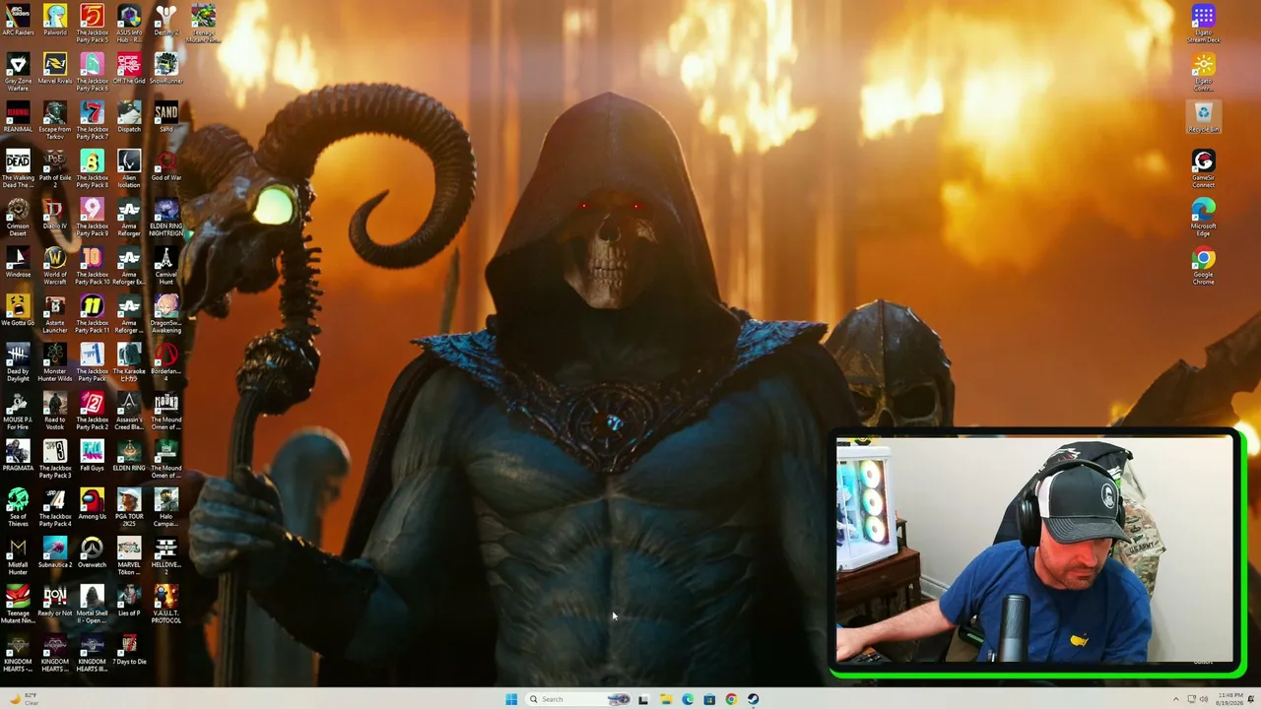Click The Jackbox Party Pack 6 icon
Image resolution: width=1261 pixels, height=709 pixels.
coord(92,72)
